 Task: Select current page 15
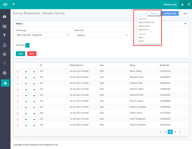coord(170,132)
